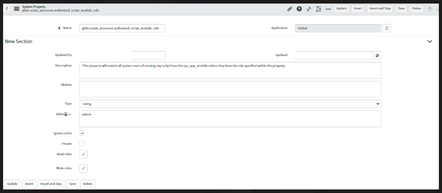Click the Updated by field
Viewport: 442px width, 193px height.
click(x=122, y=55)
